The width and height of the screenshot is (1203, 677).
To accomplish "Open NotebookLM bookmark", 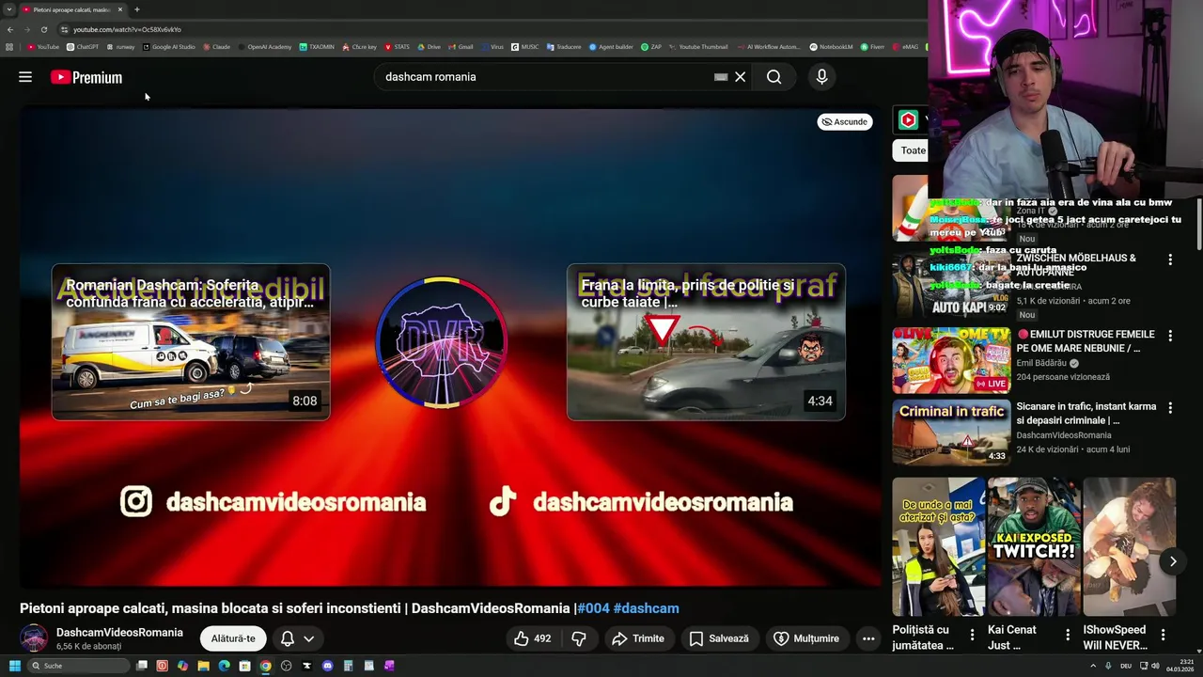I will pos(832,46).
